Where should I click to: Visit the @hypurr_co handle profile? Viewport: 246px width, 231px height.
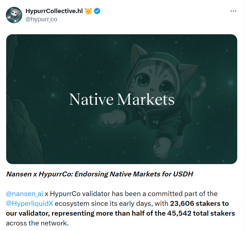tap(41, 19)
